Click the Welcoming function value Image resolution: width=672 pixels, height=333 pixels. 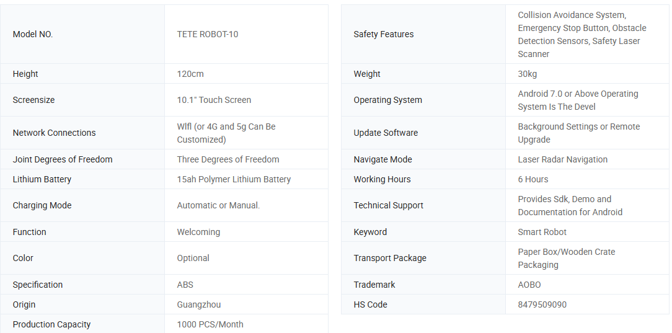tap(198, 232)
